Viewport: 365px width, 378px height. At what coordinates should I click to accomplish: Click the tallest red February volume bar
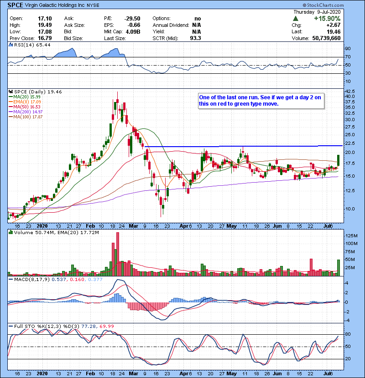(x=118, y=254)
